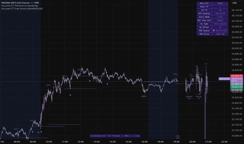244x144 pixels.
Task: Click the Chart TF label cell
Action: pyautogui.click(x=204, y=7)
